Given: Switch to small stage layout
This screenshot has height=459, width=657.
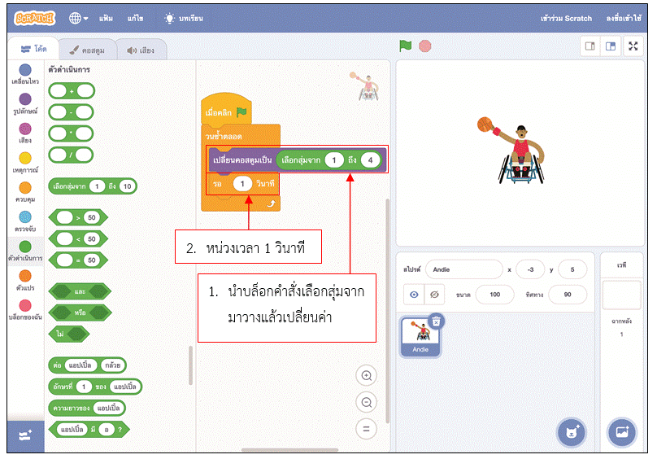Looking at the screenshot, I should point(590,46).
